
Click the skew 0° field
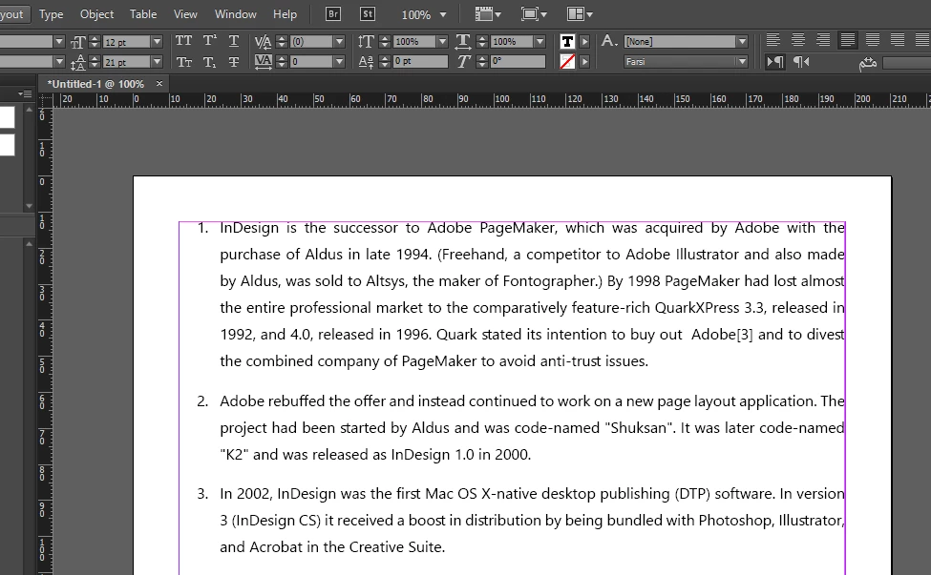518,62
